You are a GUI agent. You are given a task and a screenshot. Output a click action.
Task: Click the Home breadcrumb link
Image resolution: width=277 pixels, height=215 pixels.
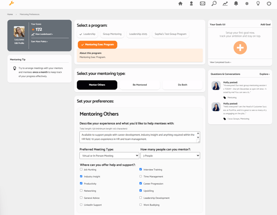pyautogui.click(x=10, y=14)
